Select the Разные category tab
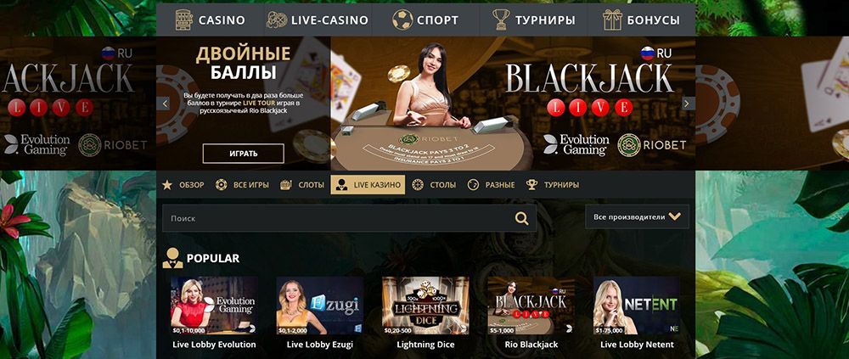This screenshot has width=849, height=359. click(x=491, y=185)
